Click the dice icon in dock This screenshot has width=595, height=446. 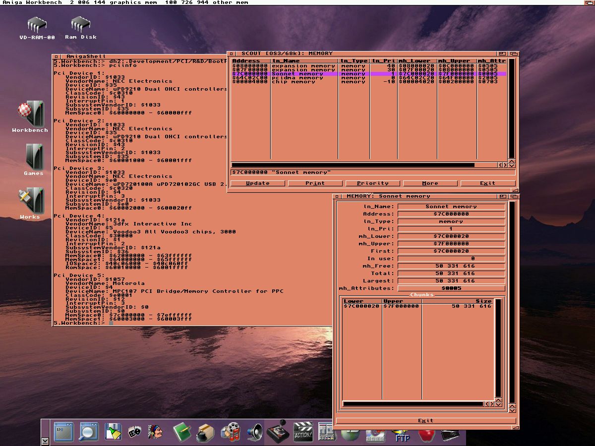(x=134, y=433)
